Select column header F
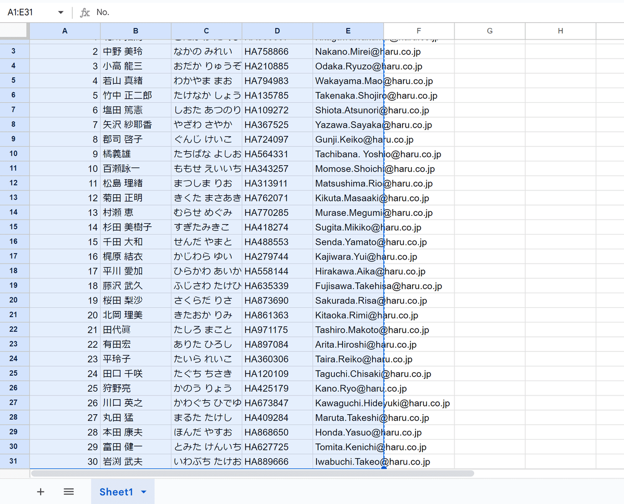The height and width of the screenshot is (504, 624). click(418, 31)
